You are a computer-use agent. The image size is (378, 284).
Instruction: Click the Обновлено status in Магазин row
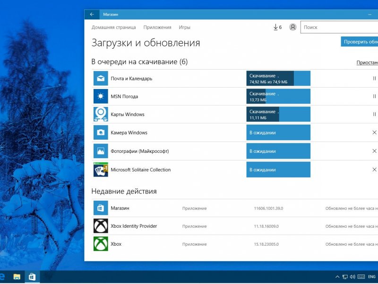(x=352, y=208)
